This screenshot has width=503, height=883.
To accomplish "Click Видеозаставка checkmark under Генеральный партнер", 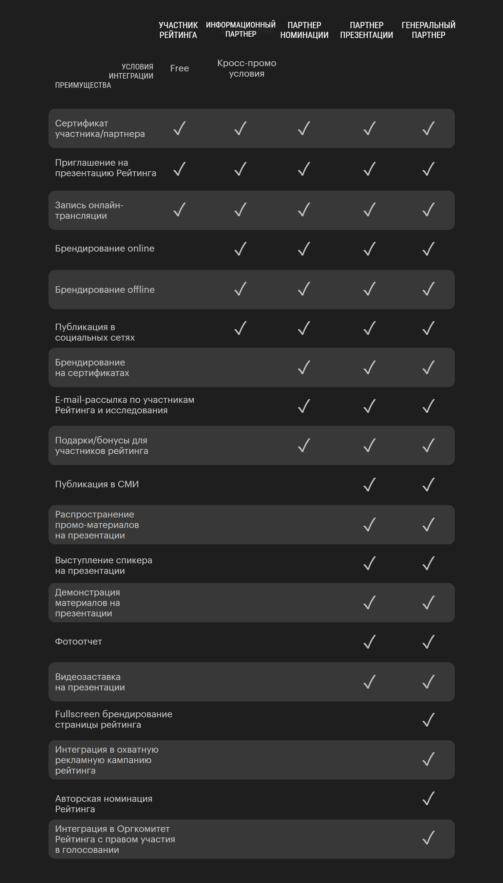I will (x=428, y=682).
